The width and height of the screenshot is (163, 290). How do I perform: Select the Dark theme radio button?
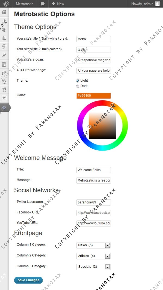[78, 86]
